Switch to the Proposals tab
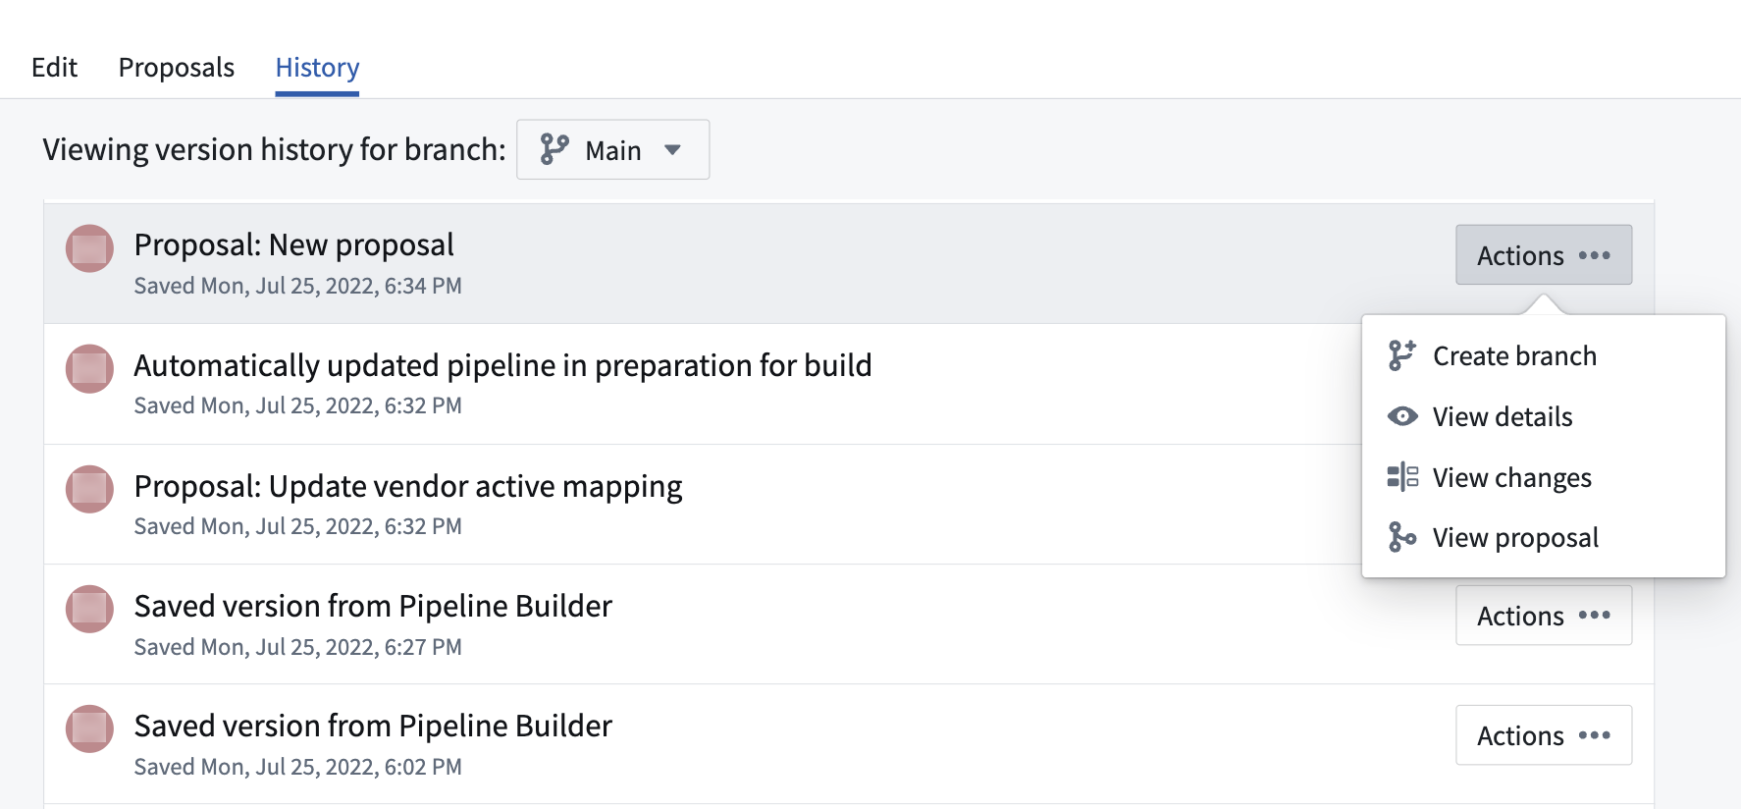This screenshot has height=809, width=1741. click(176, 67)
